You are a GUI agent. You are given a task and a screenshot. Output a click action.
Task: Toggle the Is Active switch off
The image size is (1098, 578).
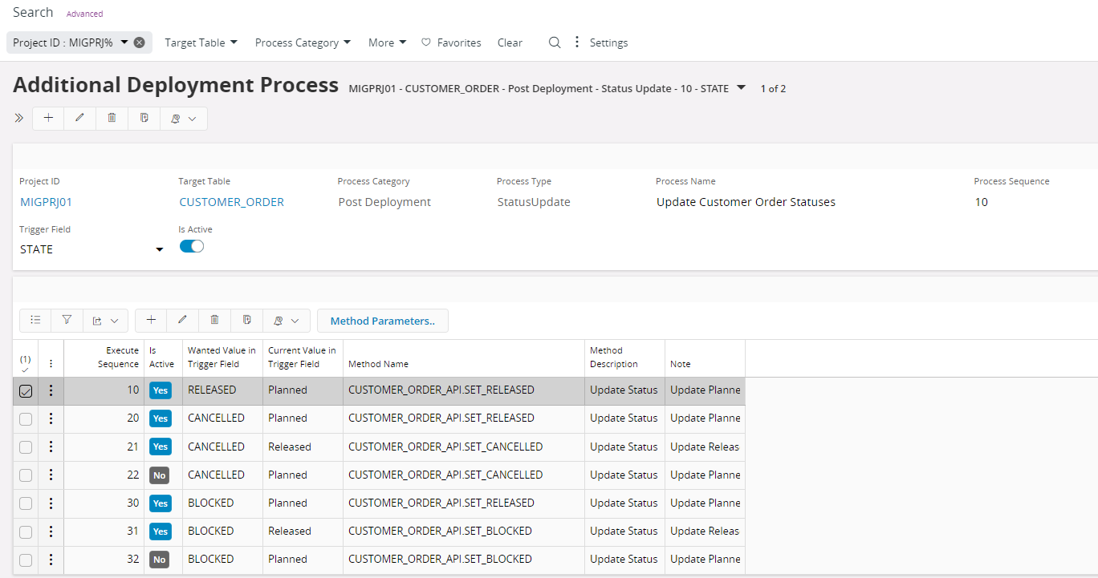(192, 246)
